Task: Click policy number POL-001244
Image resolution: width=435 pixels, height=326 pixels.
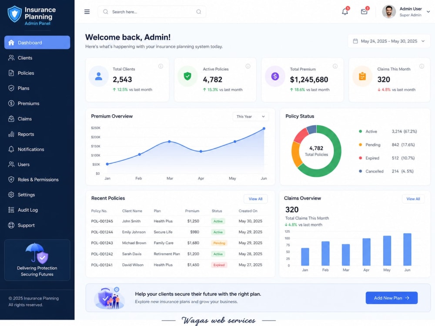Action: click(x=102, y=232)
